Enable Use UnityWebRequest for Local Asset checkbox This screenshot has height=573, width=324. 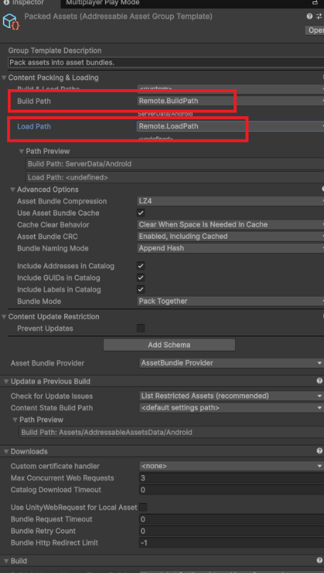pyautogui.click(x=143, y=507)
